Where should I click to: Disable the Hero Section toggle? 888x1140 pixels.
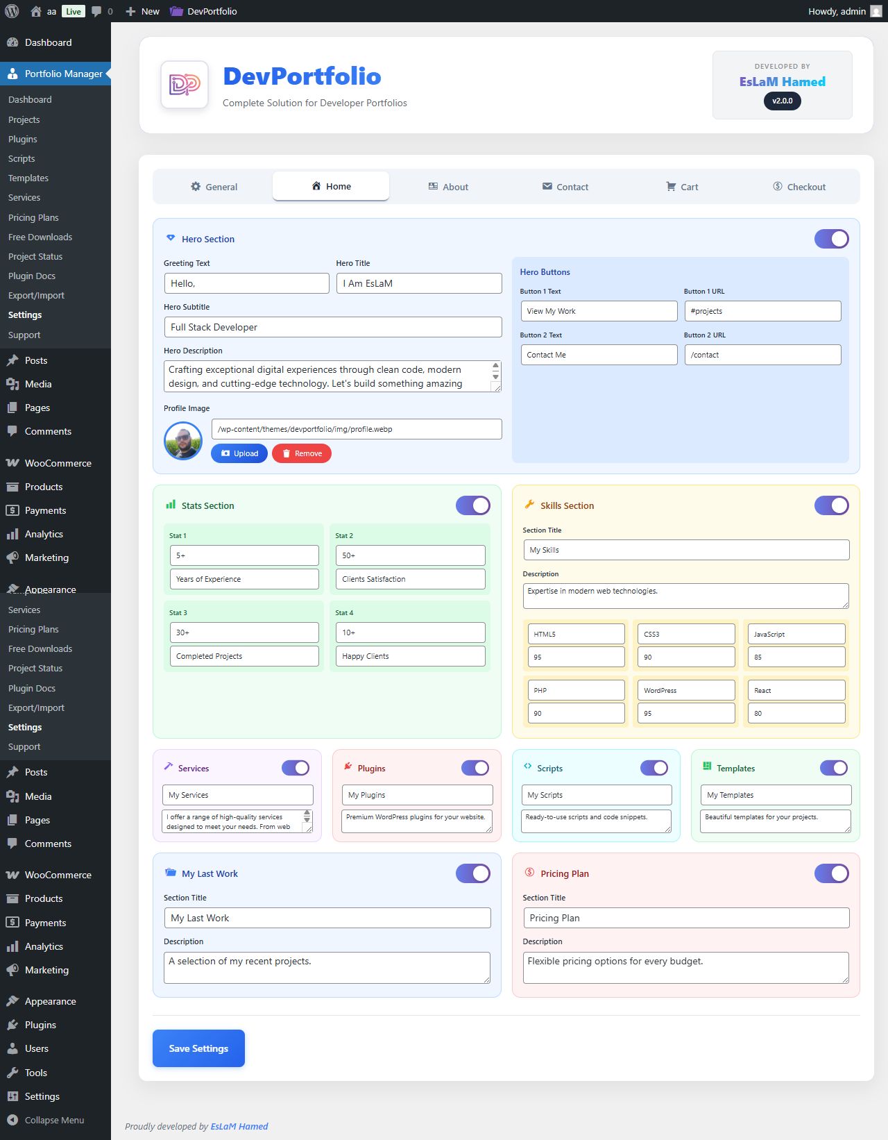click(x=831, y=239)
